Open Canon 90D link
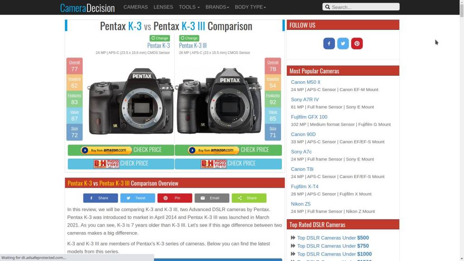Image resolution: width=464 pixels, height=261 pixels. click(x=303, y=134)
